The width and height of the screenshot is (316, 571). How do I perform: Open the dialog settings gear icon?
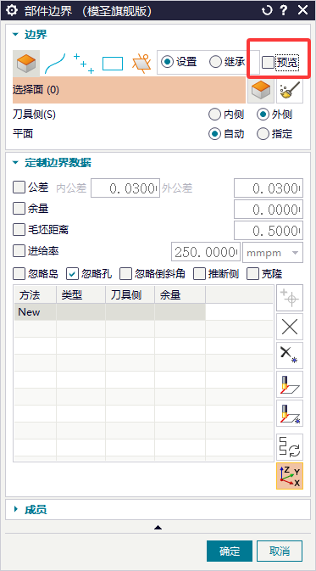(x=12, y=10)
